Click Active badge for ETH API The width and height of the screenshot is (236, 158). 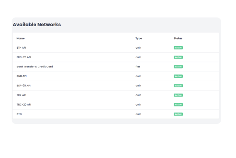pos(178,48)
